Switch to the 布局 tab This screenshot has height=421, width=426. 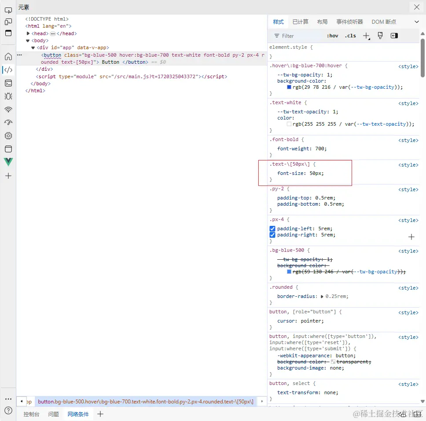[323, 22]
